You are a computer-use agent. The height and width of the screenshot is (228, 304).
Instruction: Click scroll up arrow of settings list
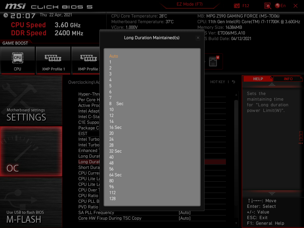pyautogui.click(x=236, y=95)
